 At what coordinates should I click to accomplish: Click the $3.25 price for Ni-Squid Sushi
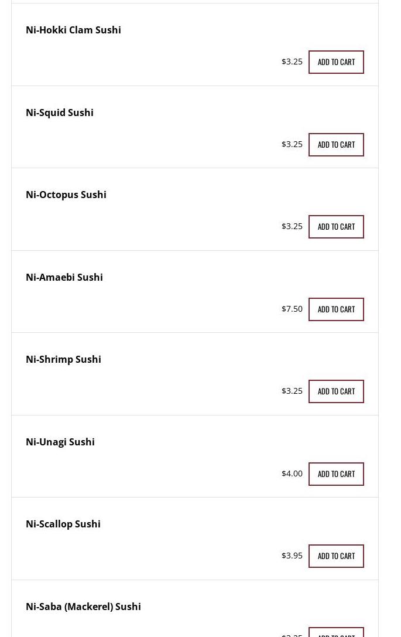point(292,144)
